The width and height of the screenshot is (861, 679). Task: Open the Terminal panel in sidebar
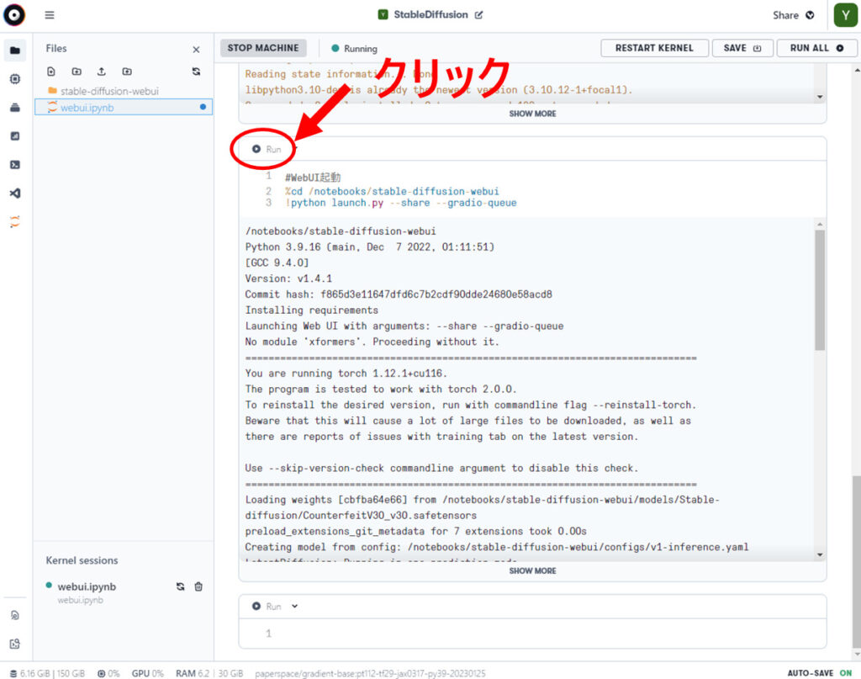[x=15, y=165]
